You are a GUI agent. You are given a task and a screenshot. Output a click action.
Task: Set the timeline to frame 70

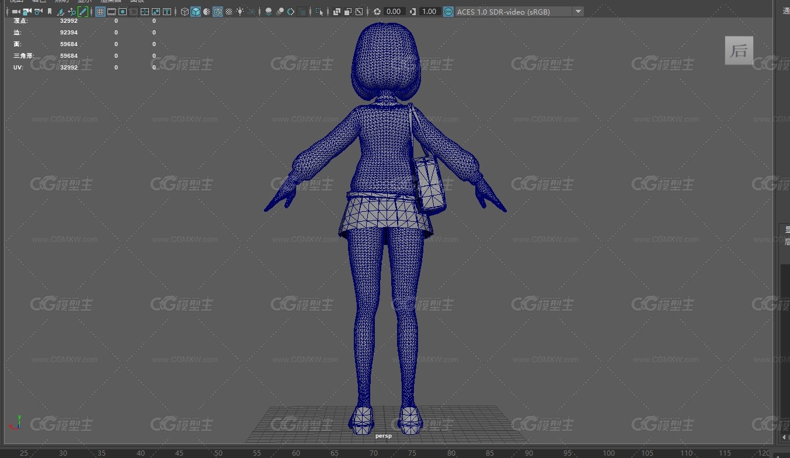tap(373, 453)
